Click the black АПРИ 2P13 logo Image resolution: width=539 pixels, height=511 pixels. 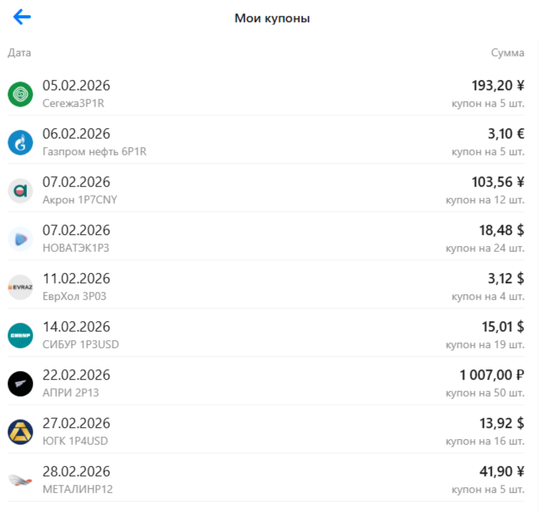click(x=20, y=384)
